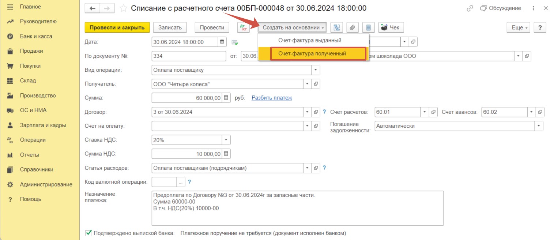Open Администрирование gear icon

10,185
